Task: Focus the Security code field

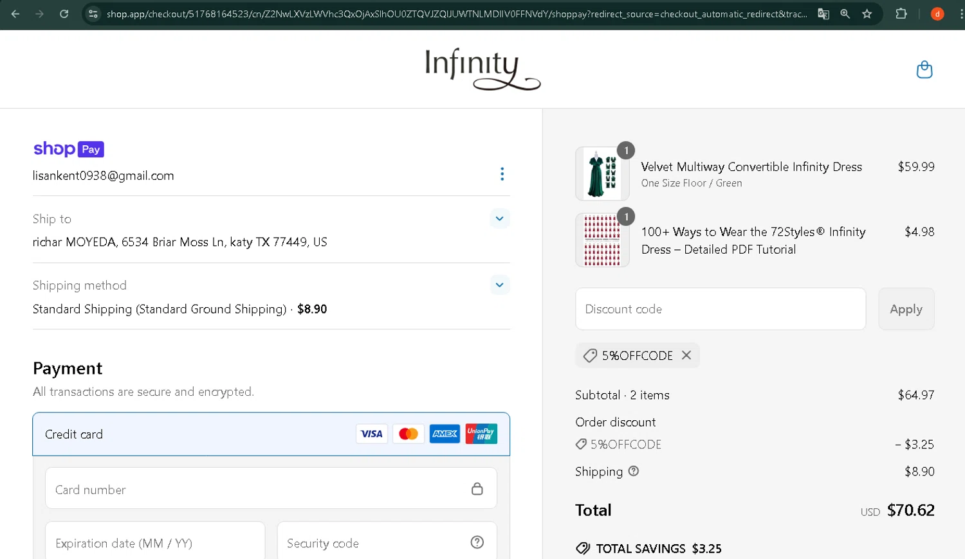Action: [x=387, y=541]
